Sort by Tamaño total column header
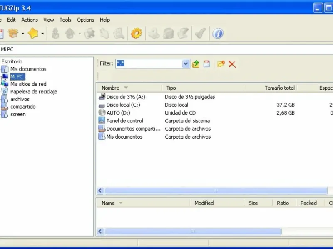Image resolution: width=333 pixels, height=249 pixels. (279, 88)
